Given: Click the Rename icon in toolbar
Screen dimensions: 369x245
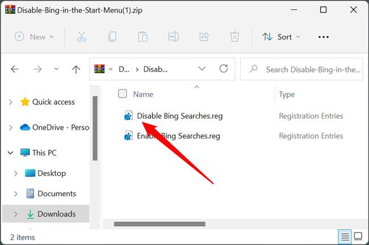Looking at the screenshot, I should [174, 37].
